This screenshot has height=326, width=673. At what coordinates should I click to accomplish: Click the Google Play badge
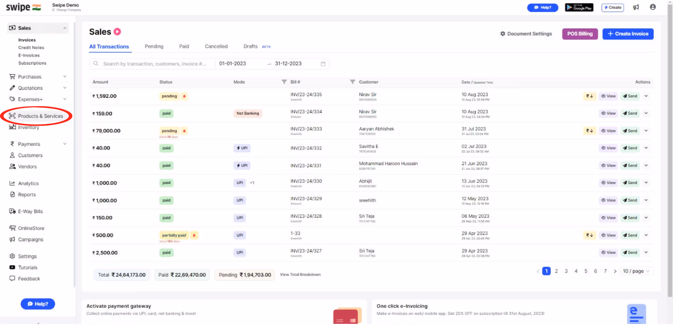click(579, 7)
